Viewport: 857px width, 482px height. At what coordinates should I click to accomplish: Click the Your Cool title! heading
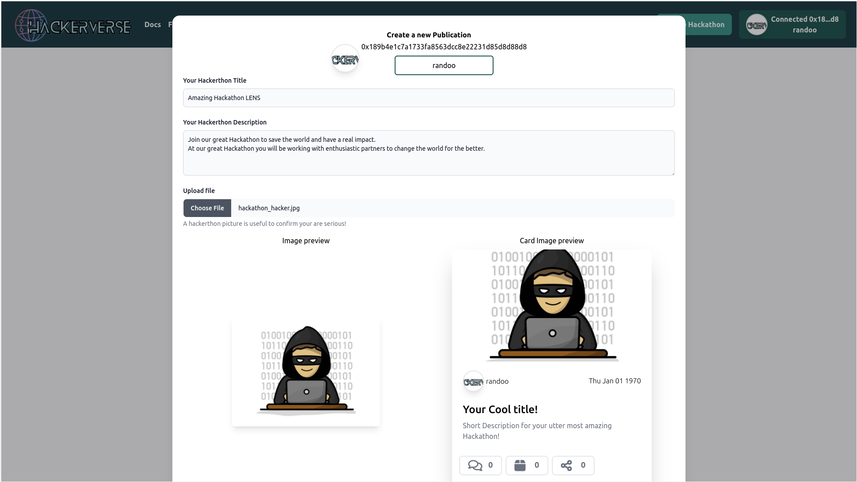[500, 410]
